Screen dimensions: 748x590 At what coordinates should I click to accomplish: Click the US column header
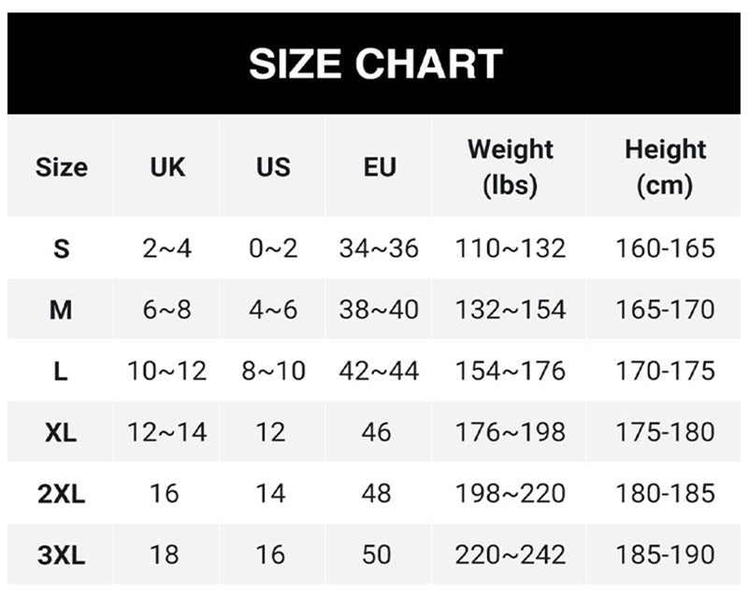pos(273,167)
